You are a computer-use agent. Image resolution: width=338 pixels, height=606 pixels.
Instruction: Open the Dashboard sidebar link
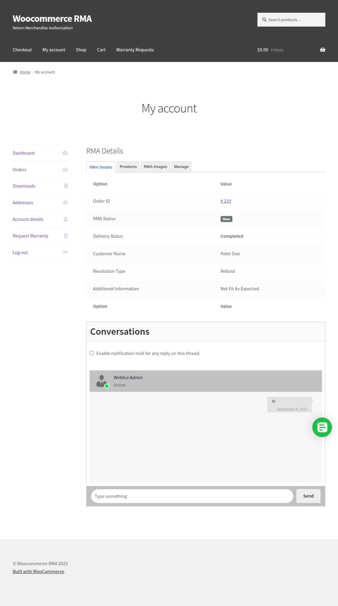click(x=24, y=153)
